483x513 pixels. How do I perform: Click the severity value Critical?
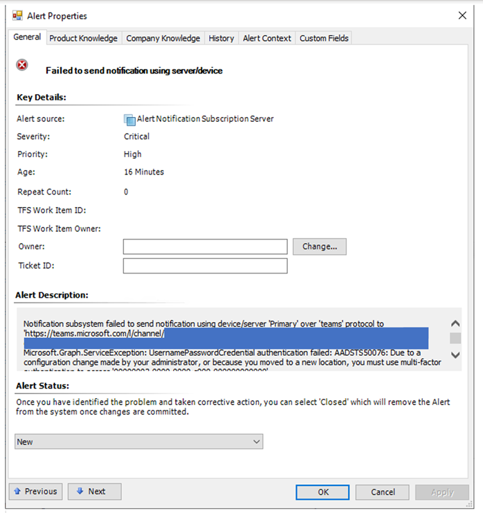[137, 136]
